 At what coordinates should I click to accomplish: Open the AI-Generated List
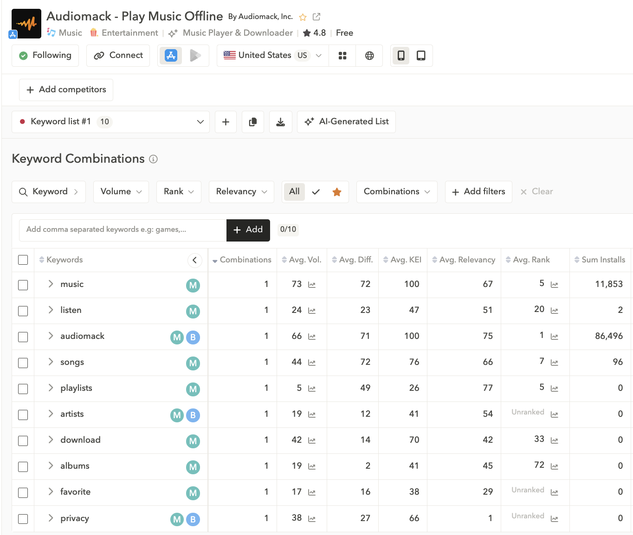346,122
